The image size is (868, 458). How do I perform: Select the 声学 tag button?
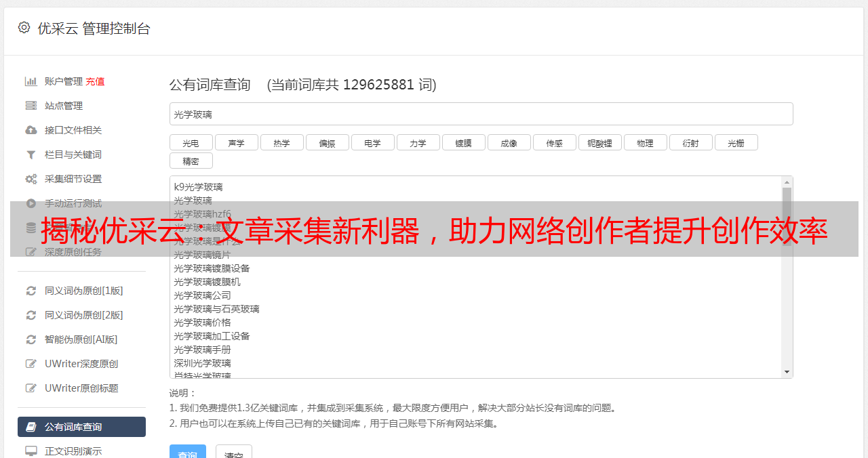tap(236, 142)
